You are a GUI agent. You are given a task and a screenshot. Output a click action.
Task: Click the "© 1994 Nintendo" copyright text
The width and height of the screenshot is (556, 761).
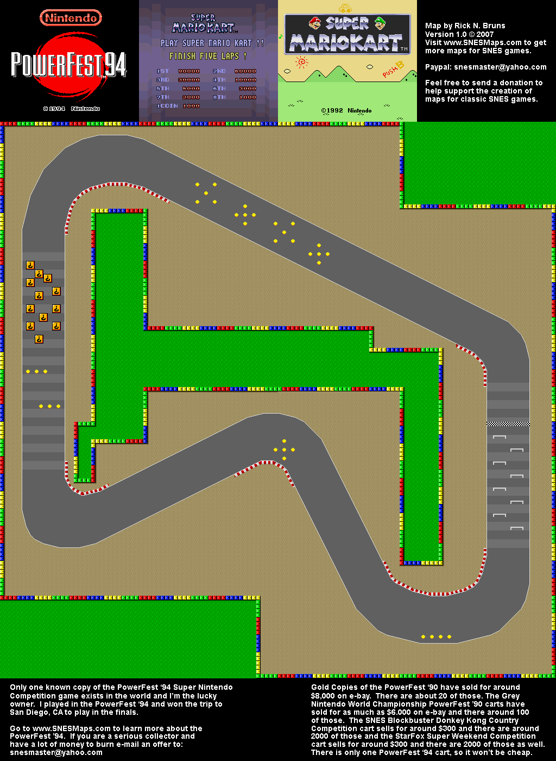72,109
